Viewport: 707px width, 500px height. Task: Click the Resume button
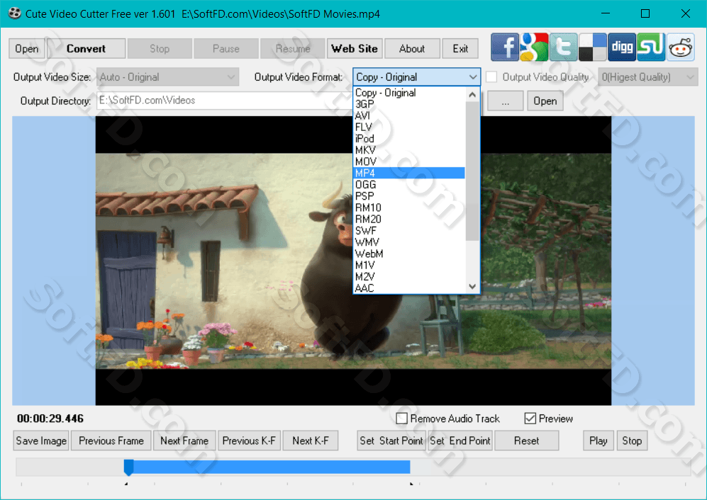293,49
